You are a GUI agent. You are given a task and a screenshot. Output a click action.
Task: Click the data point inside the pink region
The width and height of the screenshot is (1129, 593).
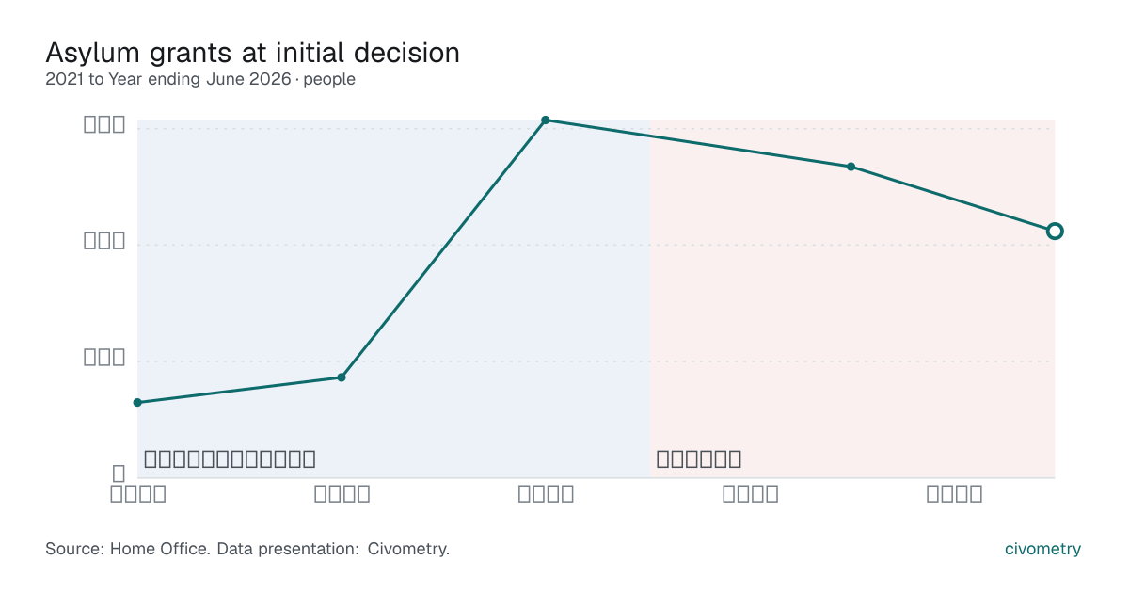(x=851, y=167)
